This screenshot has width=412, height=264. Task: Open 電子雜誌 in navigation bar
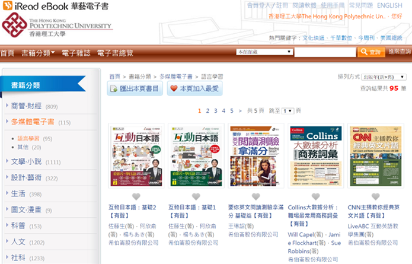76,53
